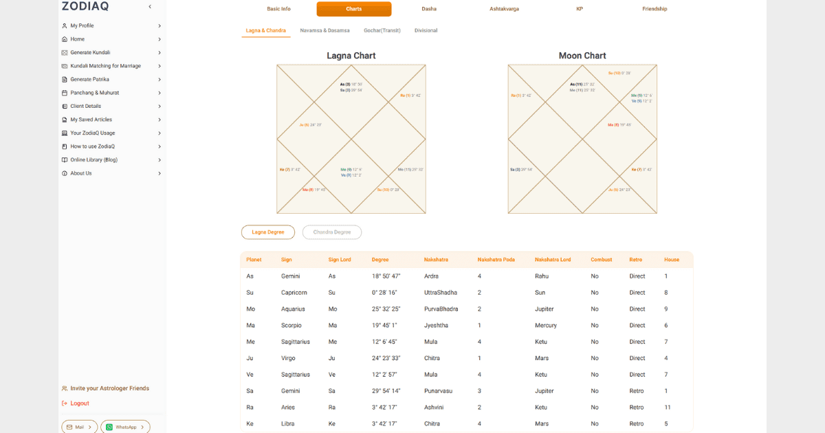Click the Logout link
Image resolution: width=825 pixels, height=433 pixels.
(x=80, y=403)
